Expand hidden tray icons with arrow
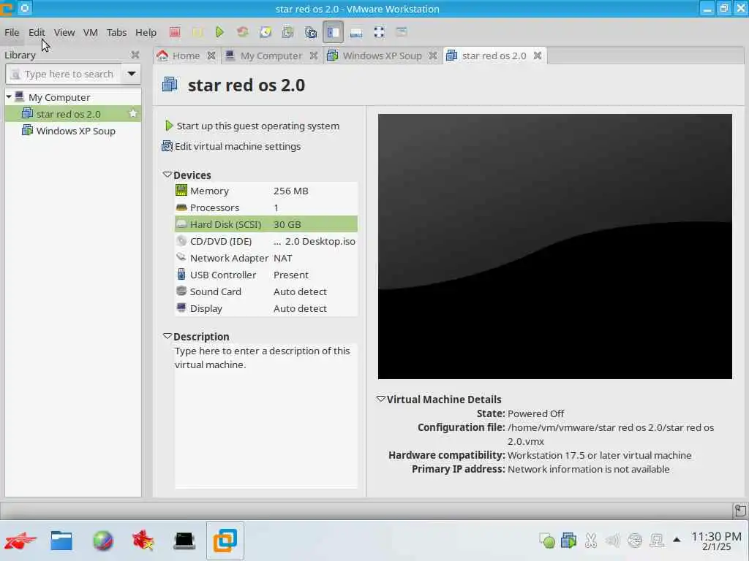 tap(677, 540)
